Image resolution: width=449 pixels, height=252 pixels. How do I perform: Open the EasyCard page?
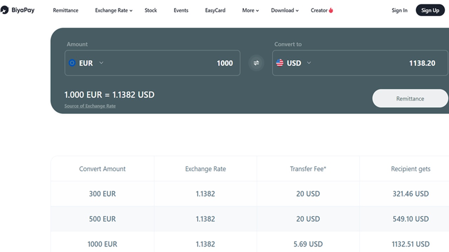215,10
